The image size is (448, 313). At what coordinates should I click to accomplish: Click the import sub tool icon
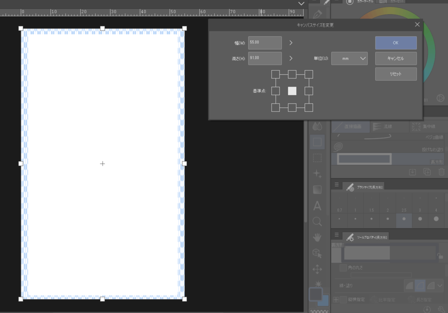click(x=412, y=172)
